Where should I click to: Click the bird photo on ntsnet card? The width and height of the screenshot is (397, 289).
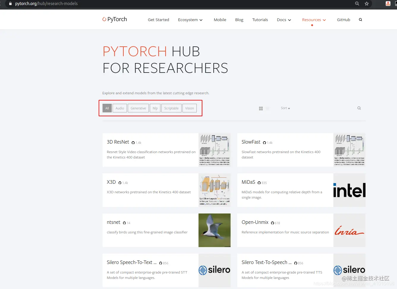tap(215, 230)
